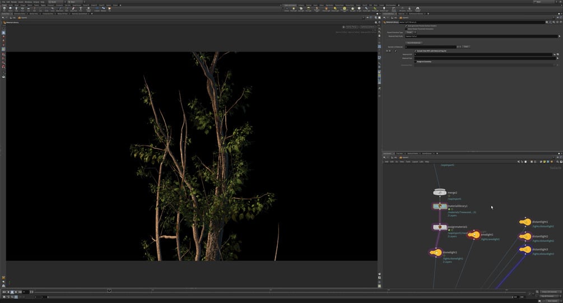Open Parent Primitive Type dropdown

coord(411,32)
